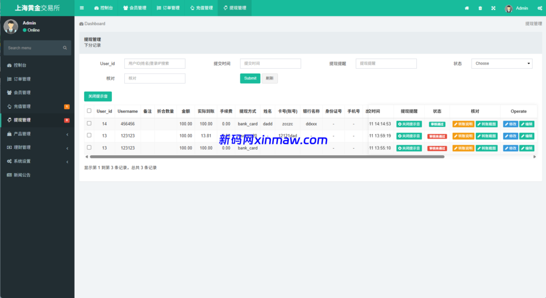Click green 编辑 in the 13:59:19 row
546x298 pixels.
[527, 136]
